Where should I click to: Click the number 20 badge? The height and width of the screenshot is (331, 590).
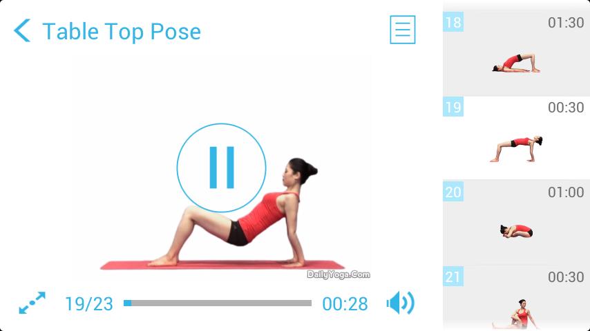(453, 192)
